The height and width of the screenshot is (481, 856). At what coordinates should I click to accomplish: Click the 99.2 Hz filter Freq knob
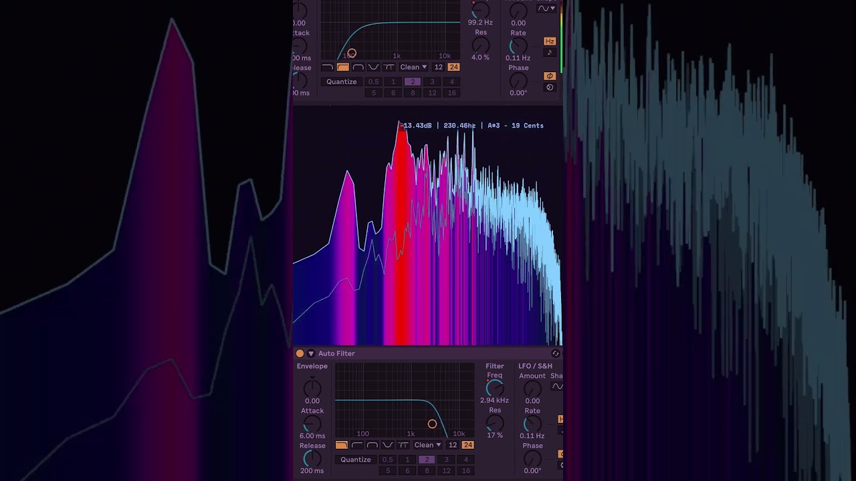tap(480, 10)
